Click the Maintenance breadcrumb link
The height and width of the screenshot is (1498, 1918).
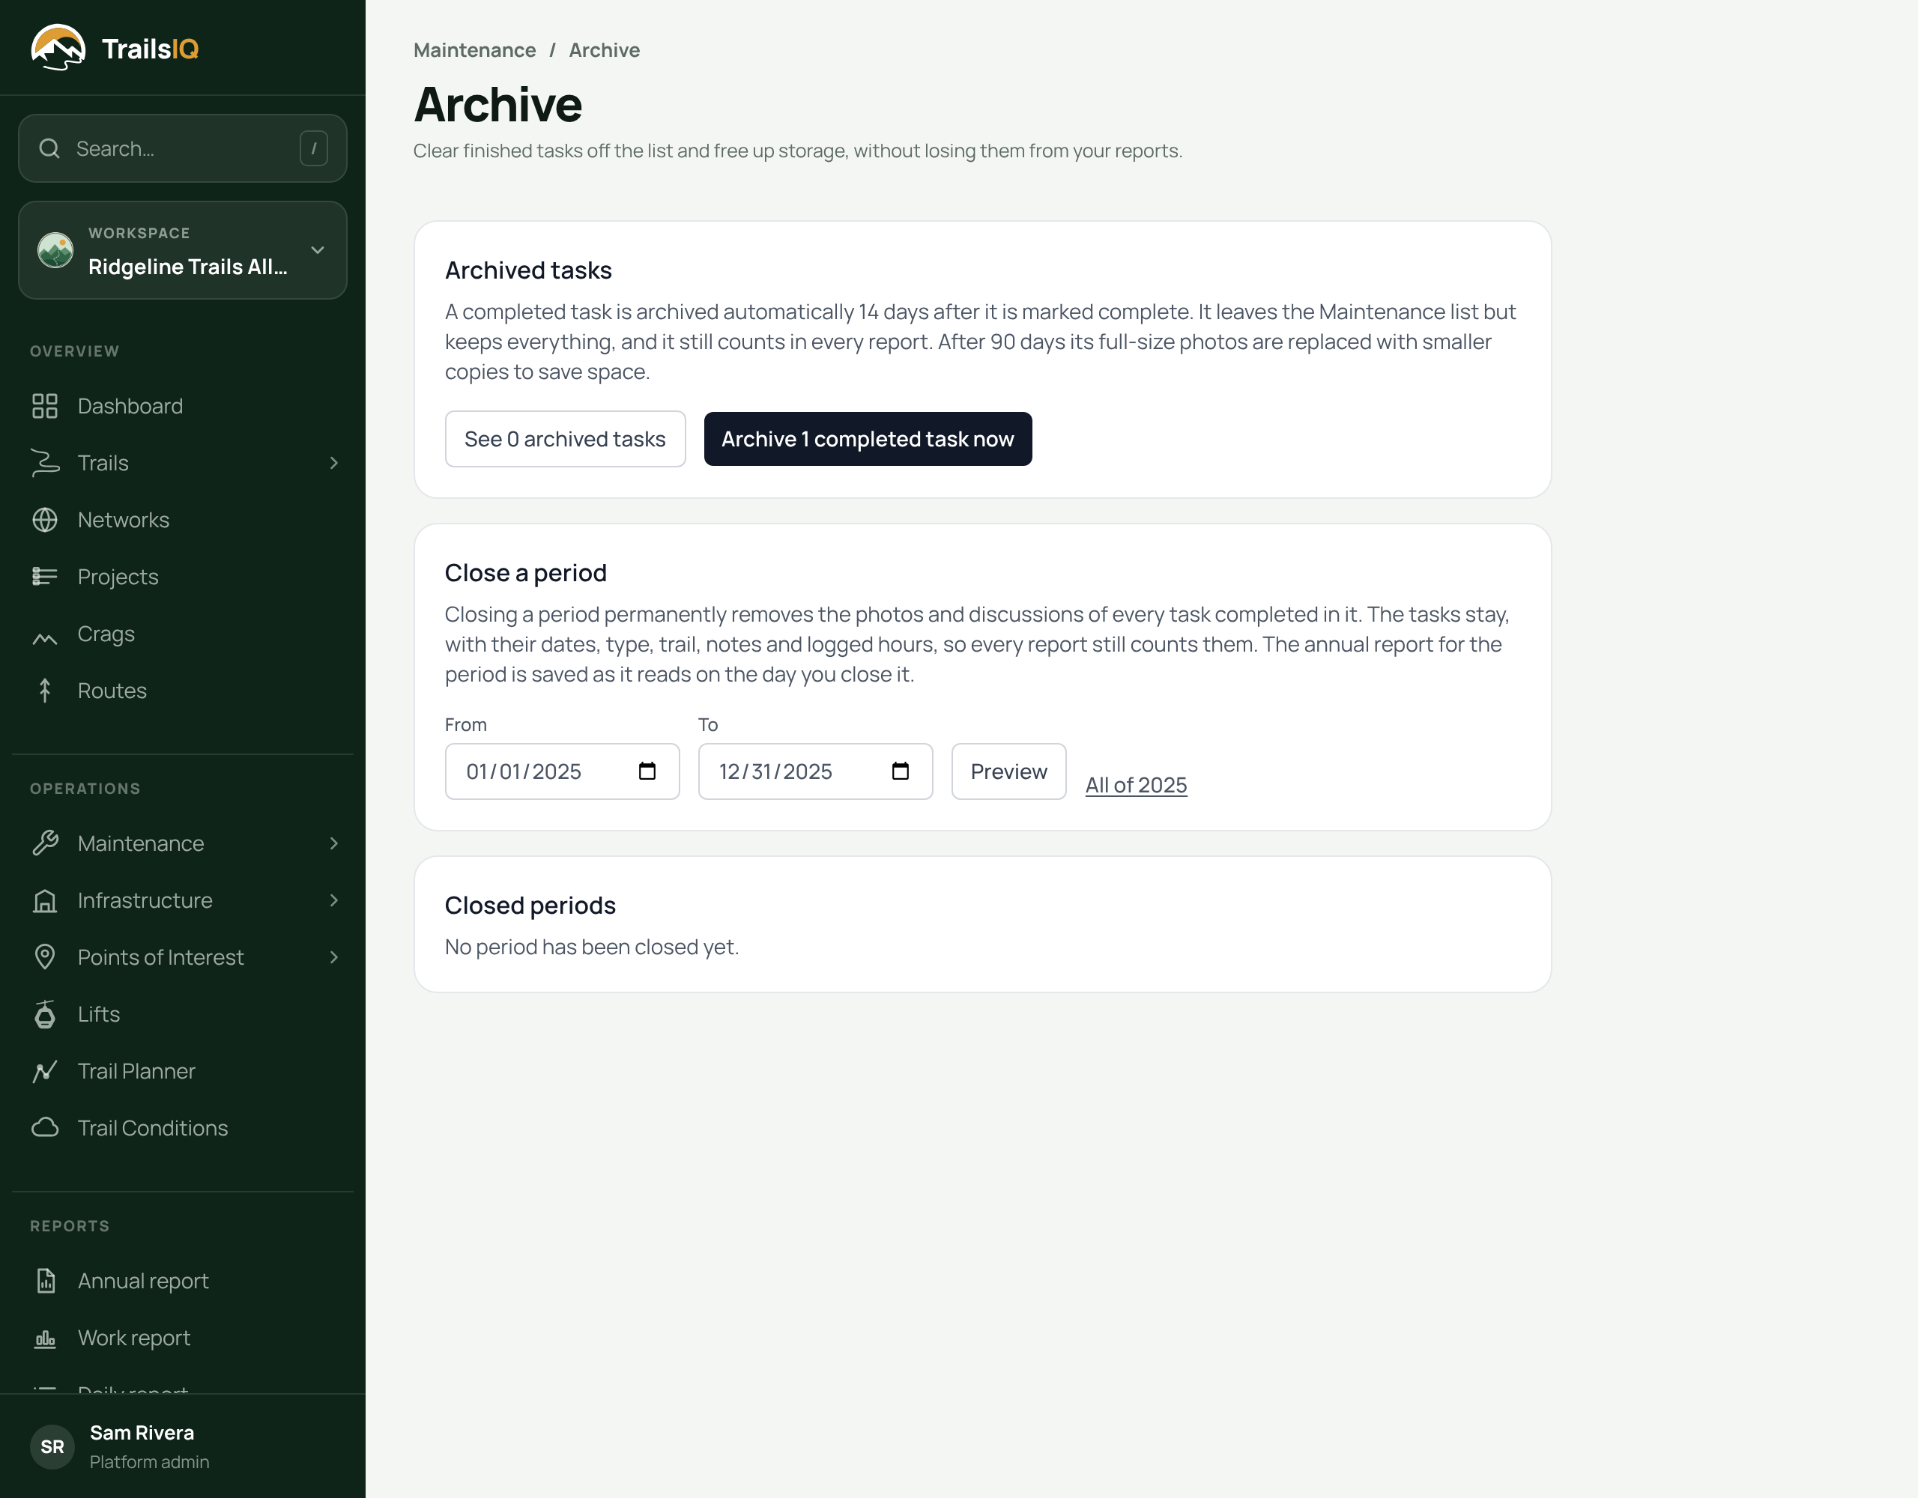point(474,50)
